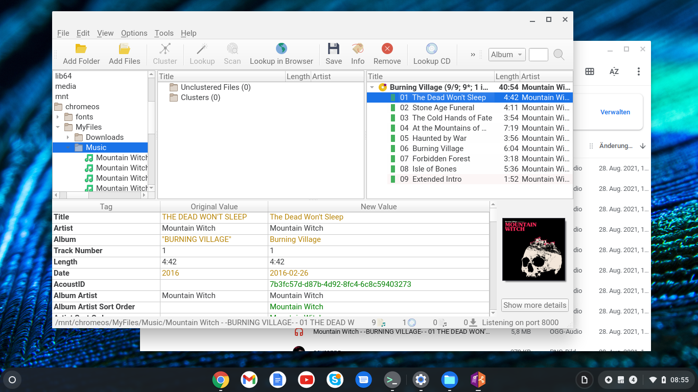
Task: Click the metadata table vertical scrollbar
Action: click(493, 258)
